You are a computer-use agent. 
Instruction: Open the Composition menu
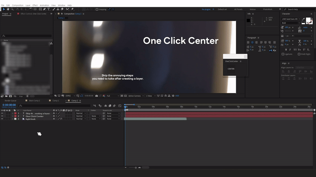click(18, 5)
